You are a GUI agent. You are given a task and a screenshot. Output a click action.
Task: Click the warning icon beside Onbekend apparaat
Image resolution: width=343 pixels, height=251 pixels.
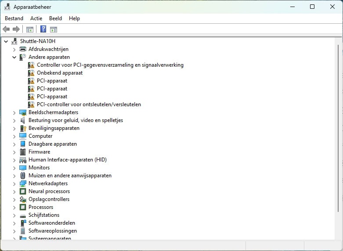click(x=31, y=73)
